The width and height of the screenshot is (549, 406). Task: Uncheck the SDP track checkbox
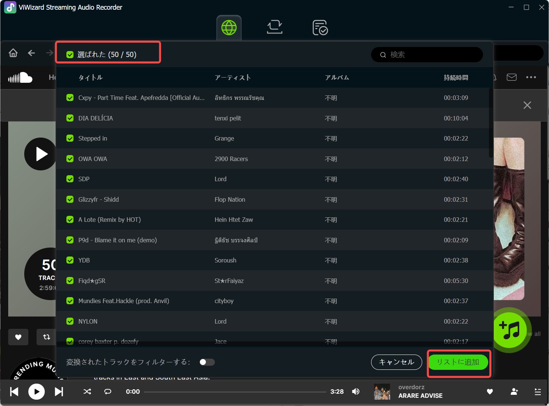point(70,179)
